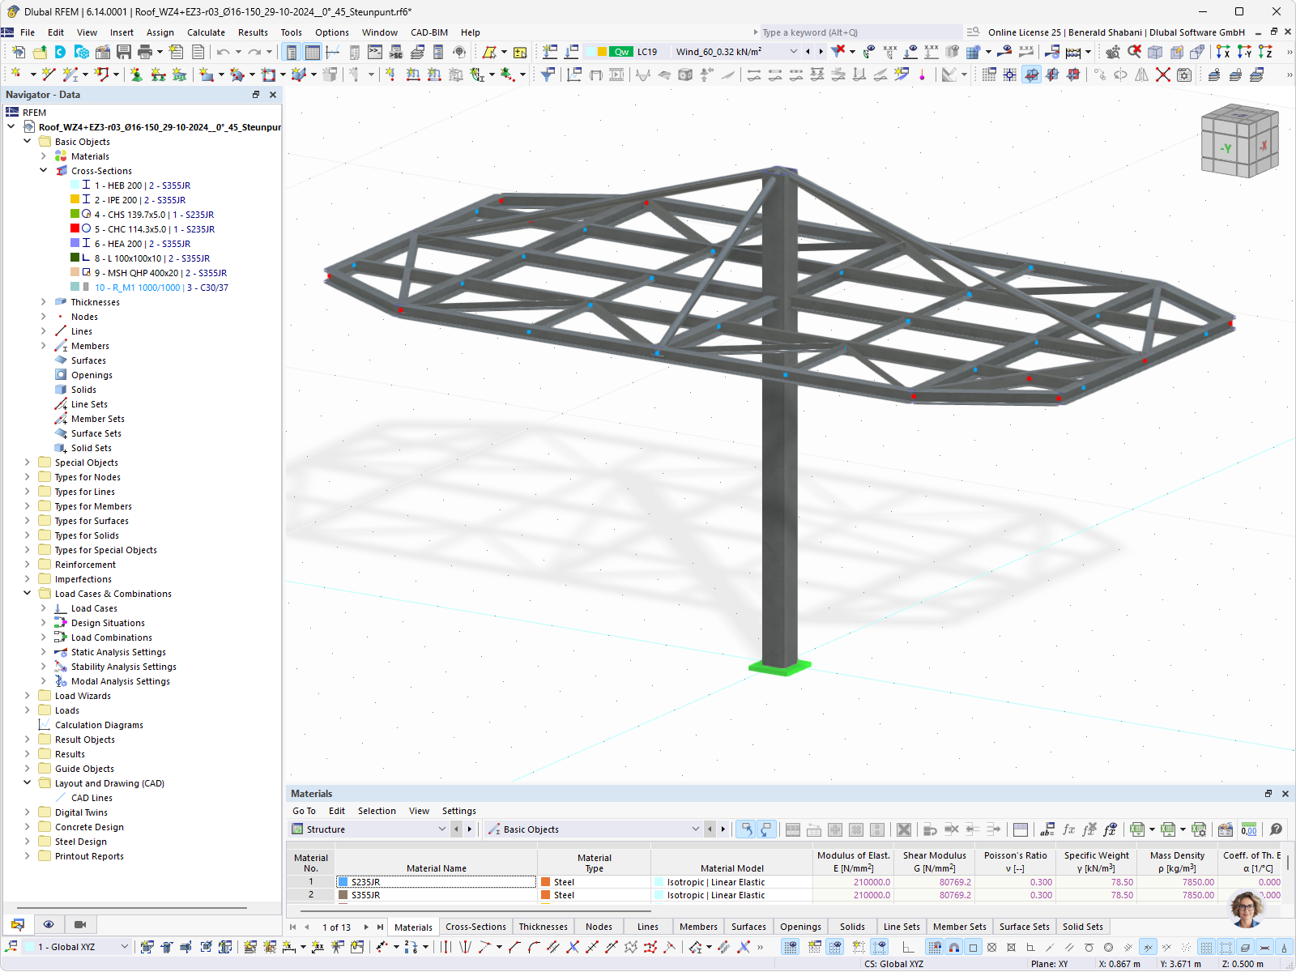Select the Print icon in the toolbar
The image size is (1296, 972).
tap(144, 52)
